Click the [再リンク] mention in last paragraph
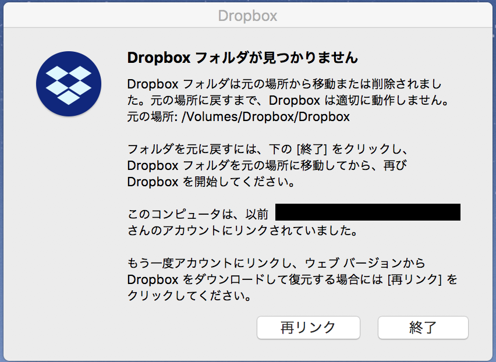The image size is (496, 362). pyautogui.click(x=414, y=279)
